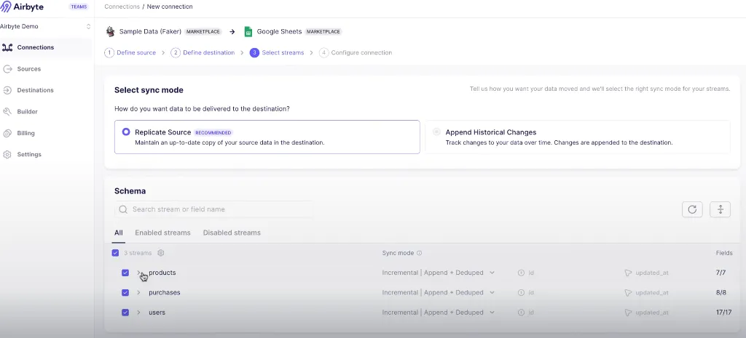The image size is (746, 338).
Task: Click the TEAMS badge
Action: (79, 7)
